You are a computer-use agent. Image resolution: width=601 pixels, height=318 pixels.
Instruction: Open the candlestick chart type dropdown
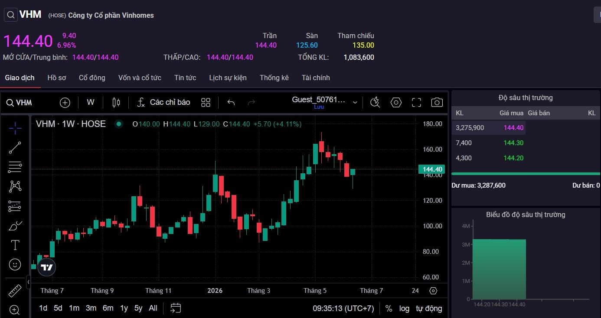pyautogui.click(x=116, y=102)
